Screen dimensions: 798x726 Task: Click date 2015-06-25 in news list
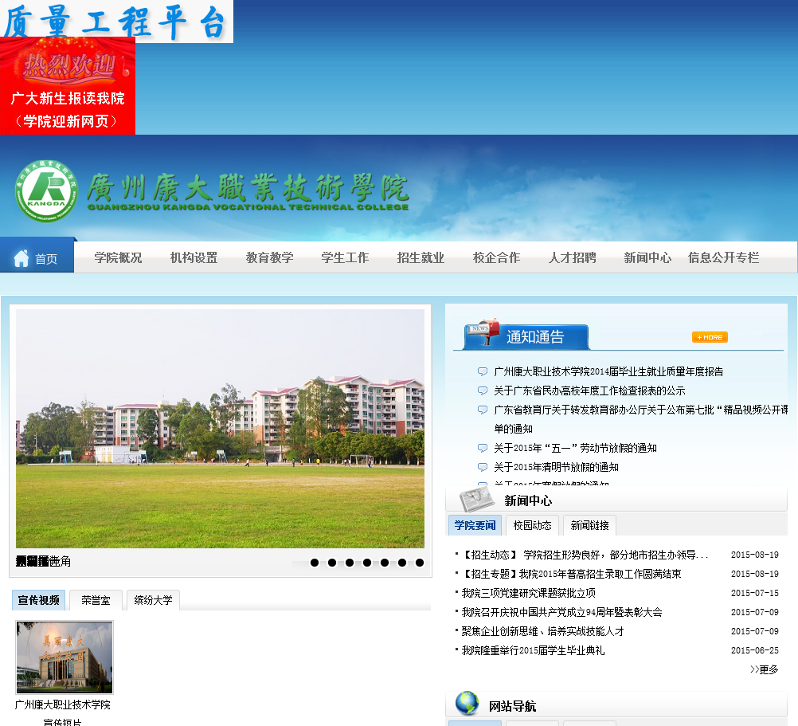tap(755, 650)
